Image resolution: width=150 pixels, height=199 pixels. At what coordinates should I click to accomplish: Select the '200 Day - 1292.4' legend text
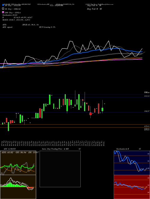[13, 13]
